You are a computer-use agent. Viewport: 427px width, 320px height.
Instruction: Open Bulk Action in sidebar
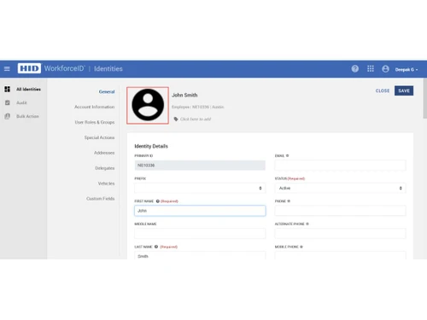tap(27, 116)
